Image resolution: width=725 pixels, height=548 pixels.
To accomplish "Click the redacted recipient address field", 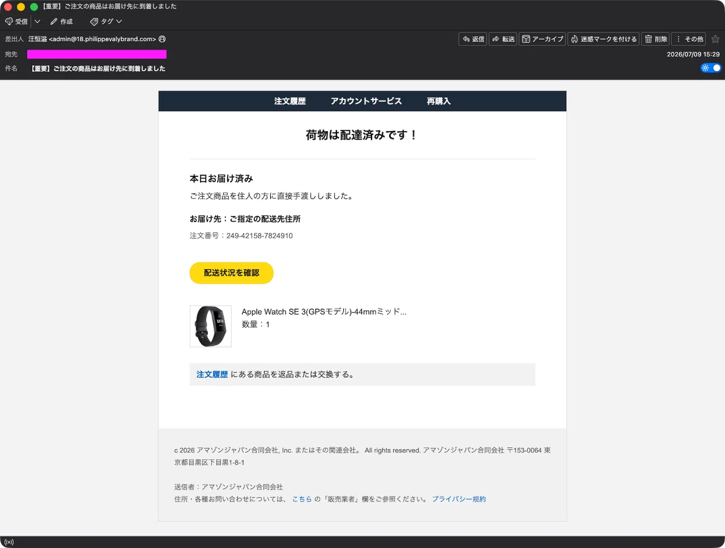I will 97,54.
